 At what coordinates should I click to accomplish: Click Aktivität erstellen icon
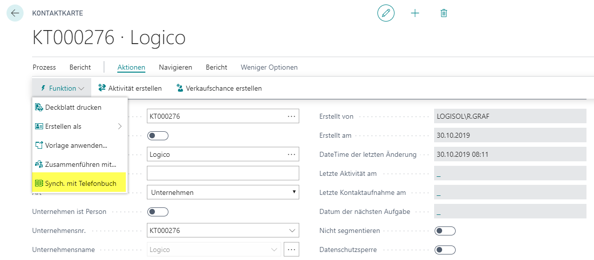point(102,88)
